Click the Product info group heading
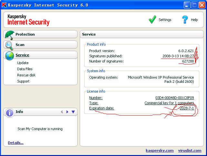 96,44
